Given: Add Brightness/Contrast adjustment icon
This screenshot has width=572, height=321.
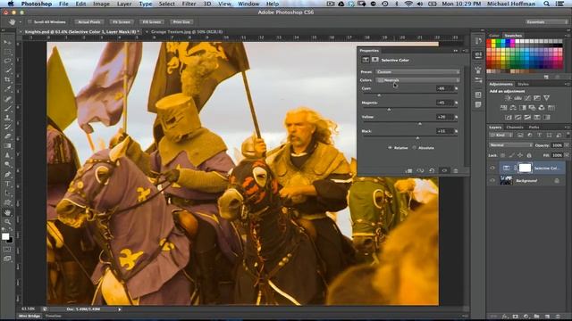Looking at the screenshot, I should (x=508, y=98).
